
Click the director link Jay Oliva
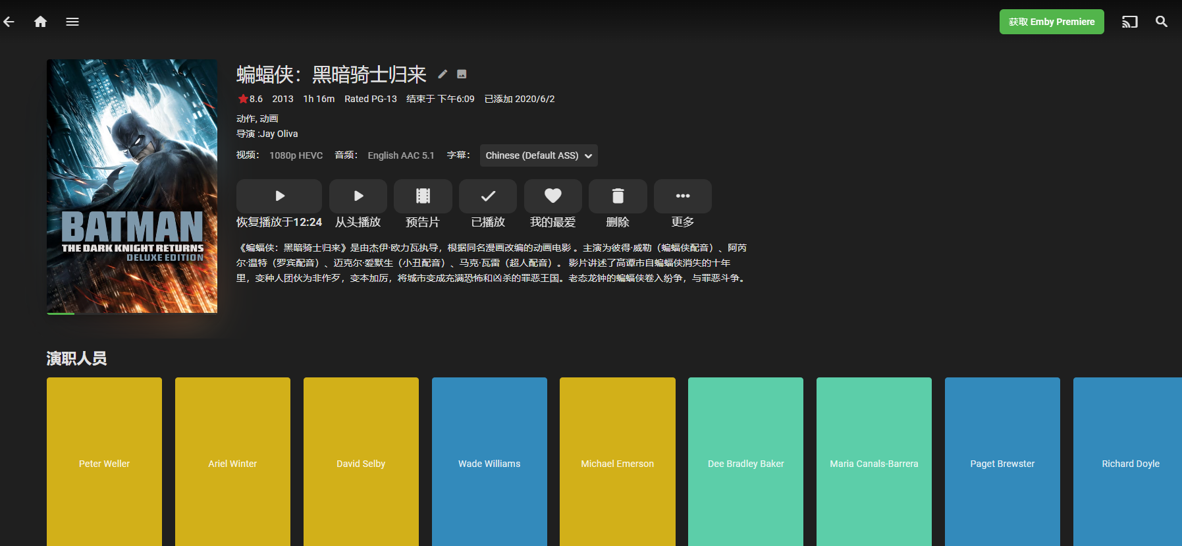(x=279, y=134)
